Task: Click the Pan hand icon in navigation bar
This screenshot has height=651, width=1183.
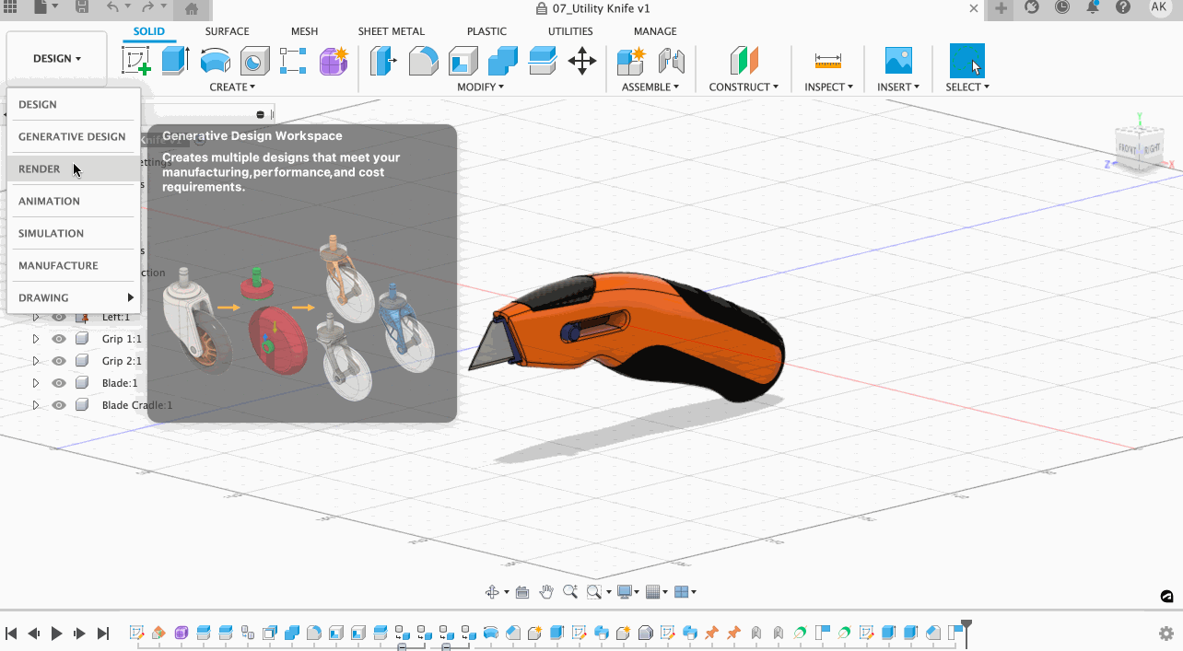Action: coord(546,592)
